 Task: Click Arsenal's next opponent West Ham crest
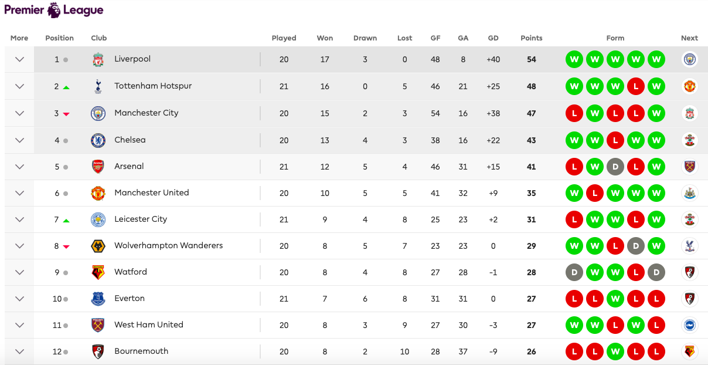[x=689, y=167]
